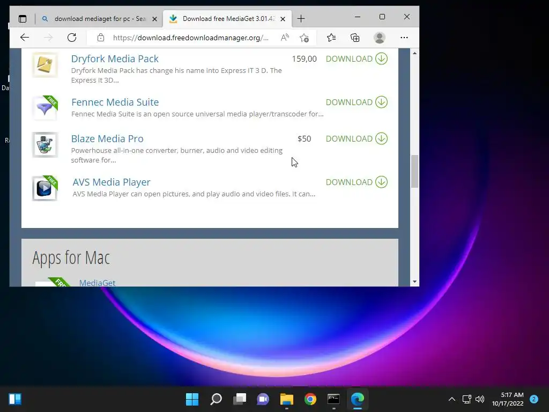Viewport: 549px width, 412px height.
Task: Open the volume tray icon
Action: coord(480,399)
